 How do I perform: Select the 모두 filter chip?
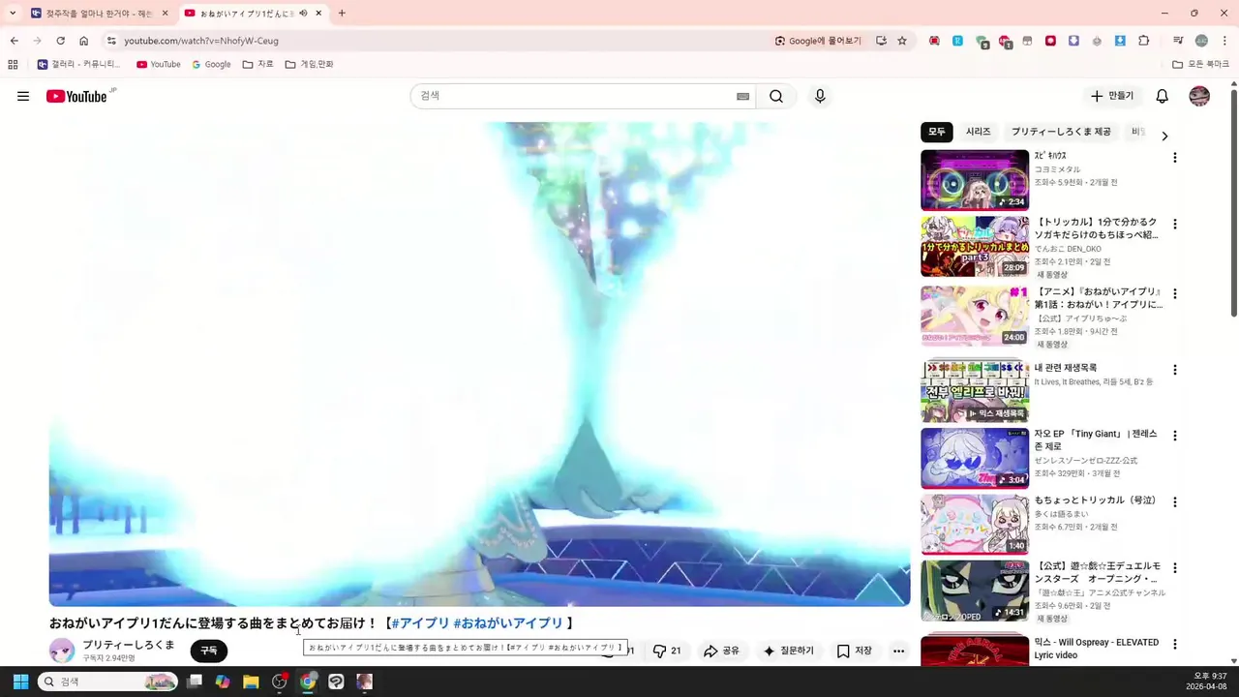click(x=937, y=132)
